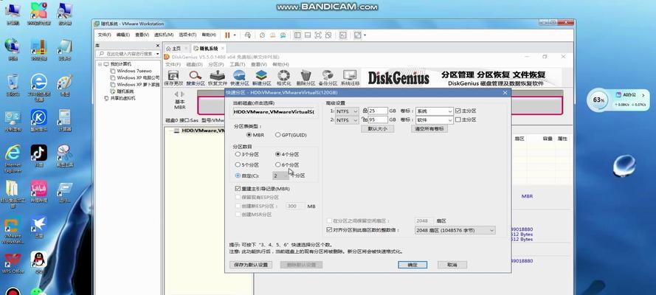Click the 确定 OK button
Viewport: 656px width, 295px height.
(x=412, y=265)
